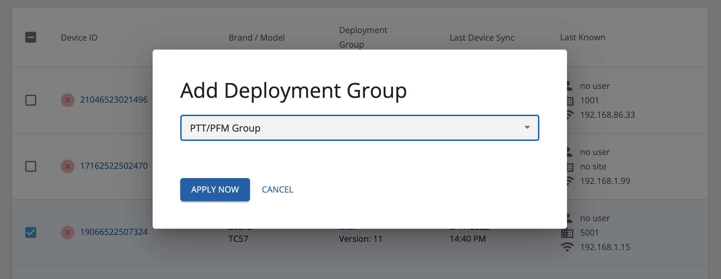Toggle the select-all checkbox in table header
The width and height of the screenshot is (721, 279).
(31, 37)
